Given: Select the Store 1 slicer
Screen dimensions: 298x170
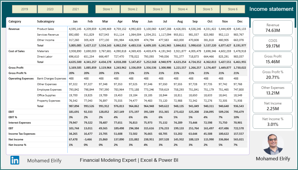Looking at the screenshot, I should click(x=108, y=9).
